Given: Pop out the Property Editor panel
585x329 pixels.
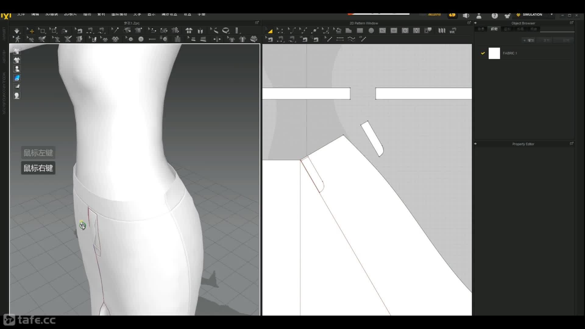Looking at the screenshot, I should click(572, 143).
